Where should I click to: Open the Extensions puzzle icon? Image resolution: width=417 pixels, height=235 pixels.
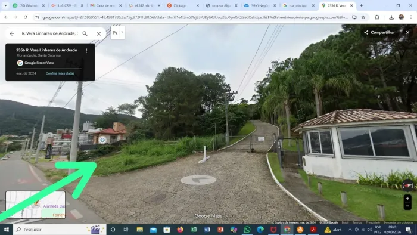377,17
